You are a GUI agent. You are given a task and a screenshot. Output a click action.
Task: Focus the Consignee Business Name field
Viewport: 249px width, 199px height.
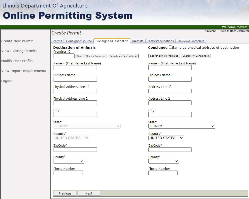(x=170, y=79)
